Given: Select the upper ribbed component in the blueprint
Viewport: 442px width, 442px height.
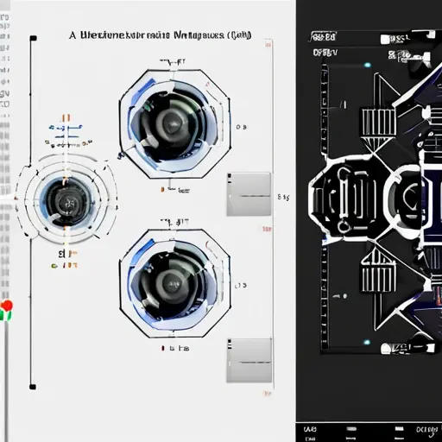Looking at the screenshot, I should point(378,123).
